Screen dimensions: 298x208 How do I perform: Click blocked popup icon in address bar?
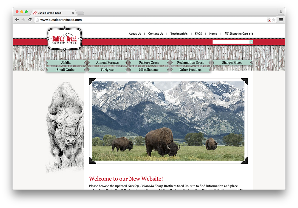[268, 20]
